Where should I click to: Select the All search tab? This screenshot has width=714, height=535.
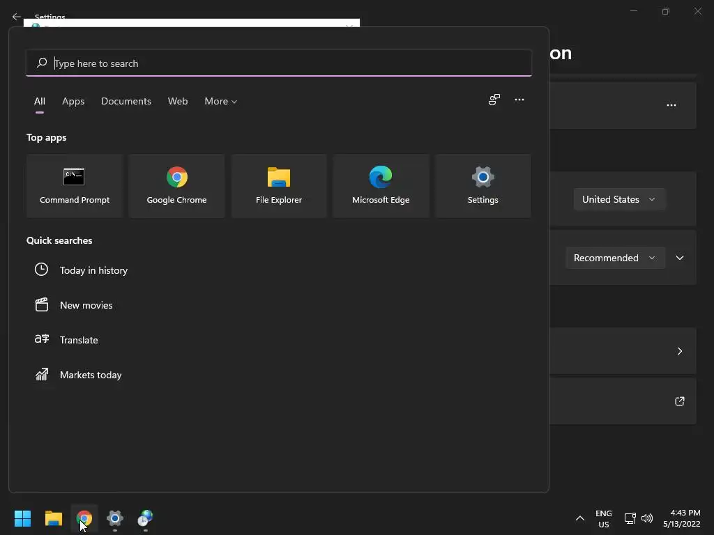click(40, 101)
